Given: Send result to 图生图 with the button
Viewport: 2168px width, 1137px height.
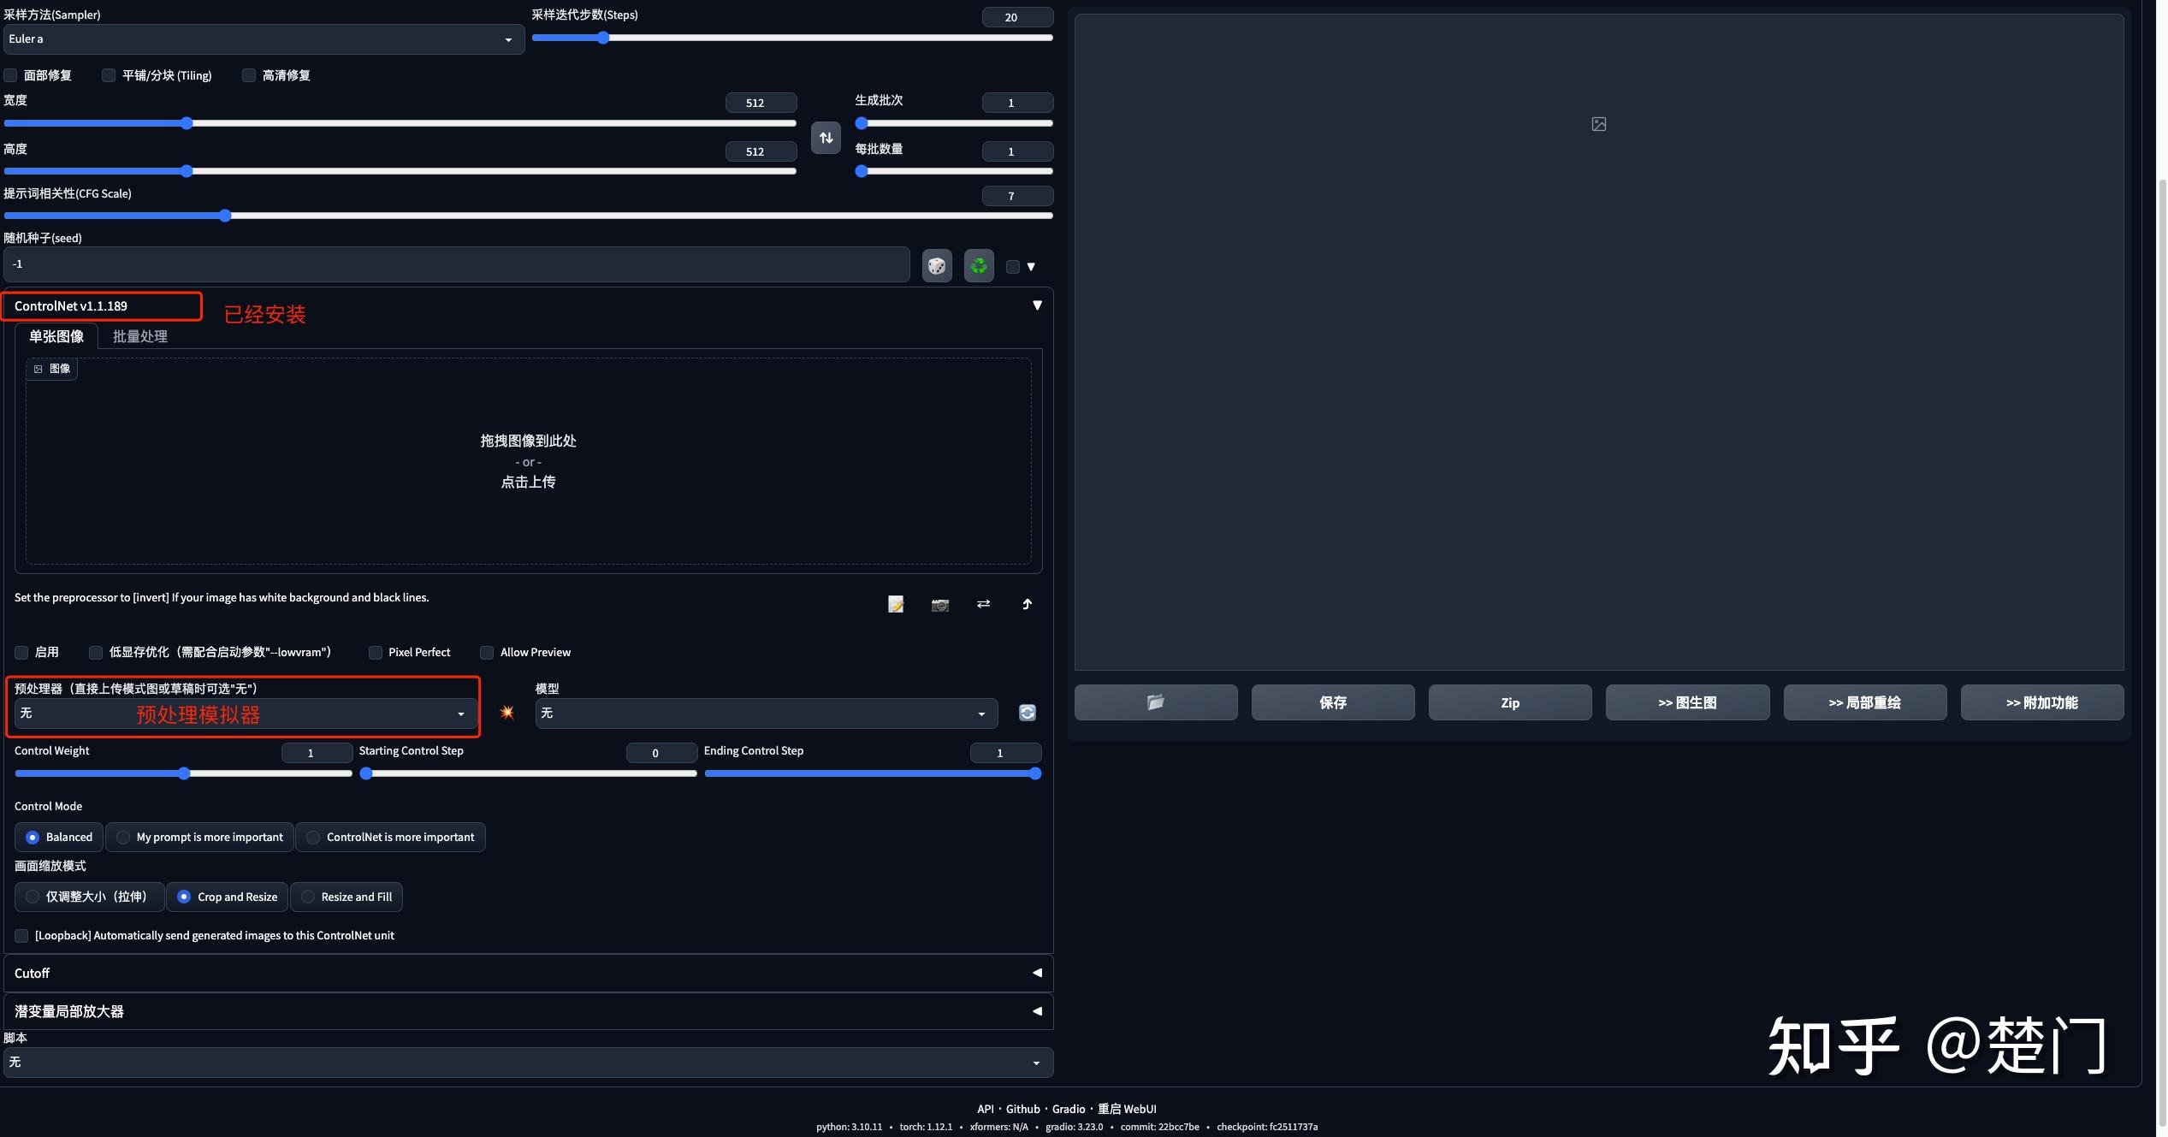Looking at the screenshot, I should click(x=1685, y=702).
